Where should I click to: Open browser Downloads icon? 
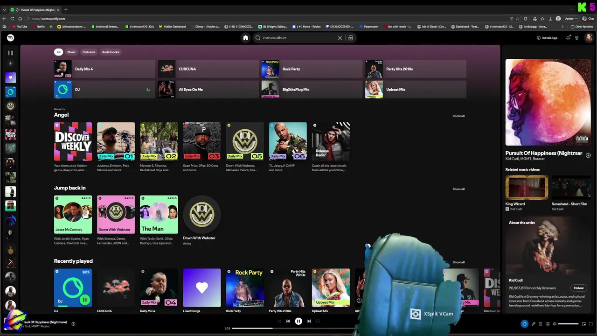click(550, 19)
